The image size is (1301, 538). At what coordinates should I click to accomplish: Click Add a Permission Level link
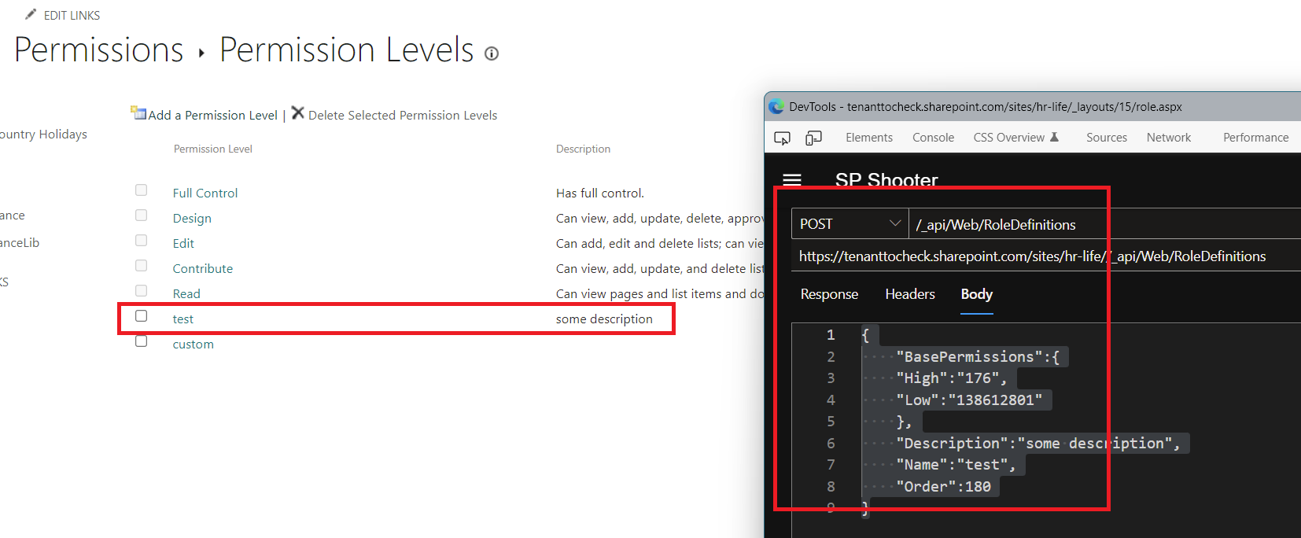pyautogui.click(x=213, y=115)
